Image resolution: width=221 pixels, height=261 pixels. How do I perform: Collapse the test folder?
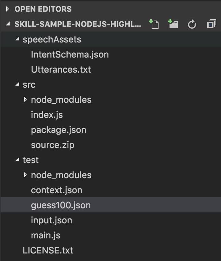18,160
